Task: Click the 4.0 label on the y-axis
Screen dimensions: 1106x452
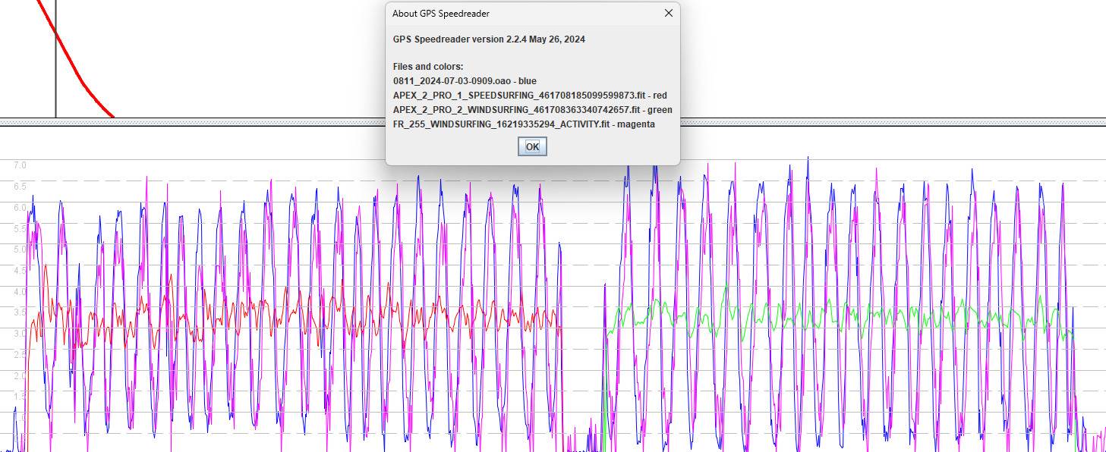Action: pyautogui.click(x=20, y=291)
